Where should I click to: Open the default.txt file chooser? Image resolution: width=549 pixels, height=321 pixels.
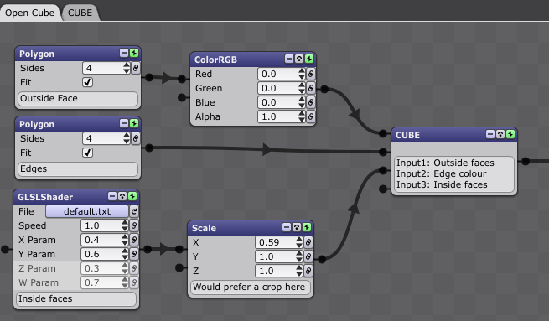coord(87,211)
